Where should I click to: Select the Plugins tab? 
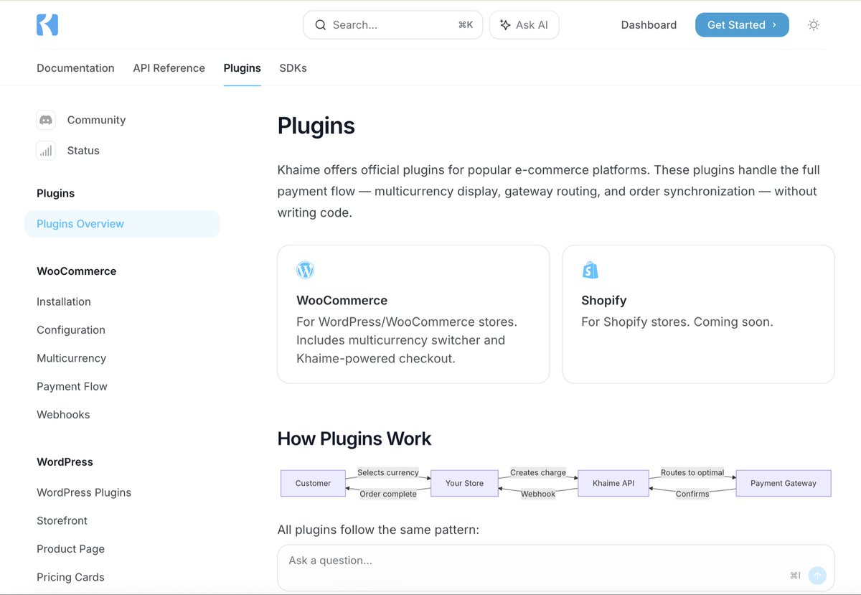click(242, 68)
